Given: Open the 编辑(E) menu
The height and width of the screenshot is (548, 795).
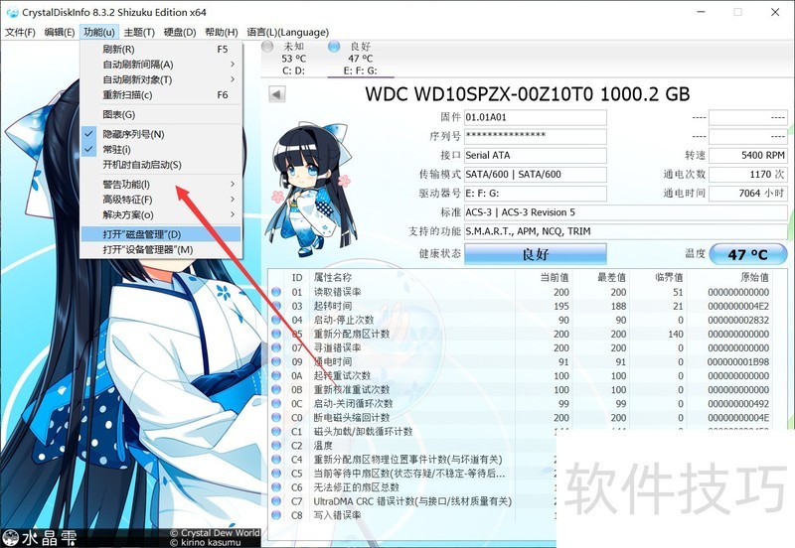Looking at the screenshot, I should [x=60, y=32].
